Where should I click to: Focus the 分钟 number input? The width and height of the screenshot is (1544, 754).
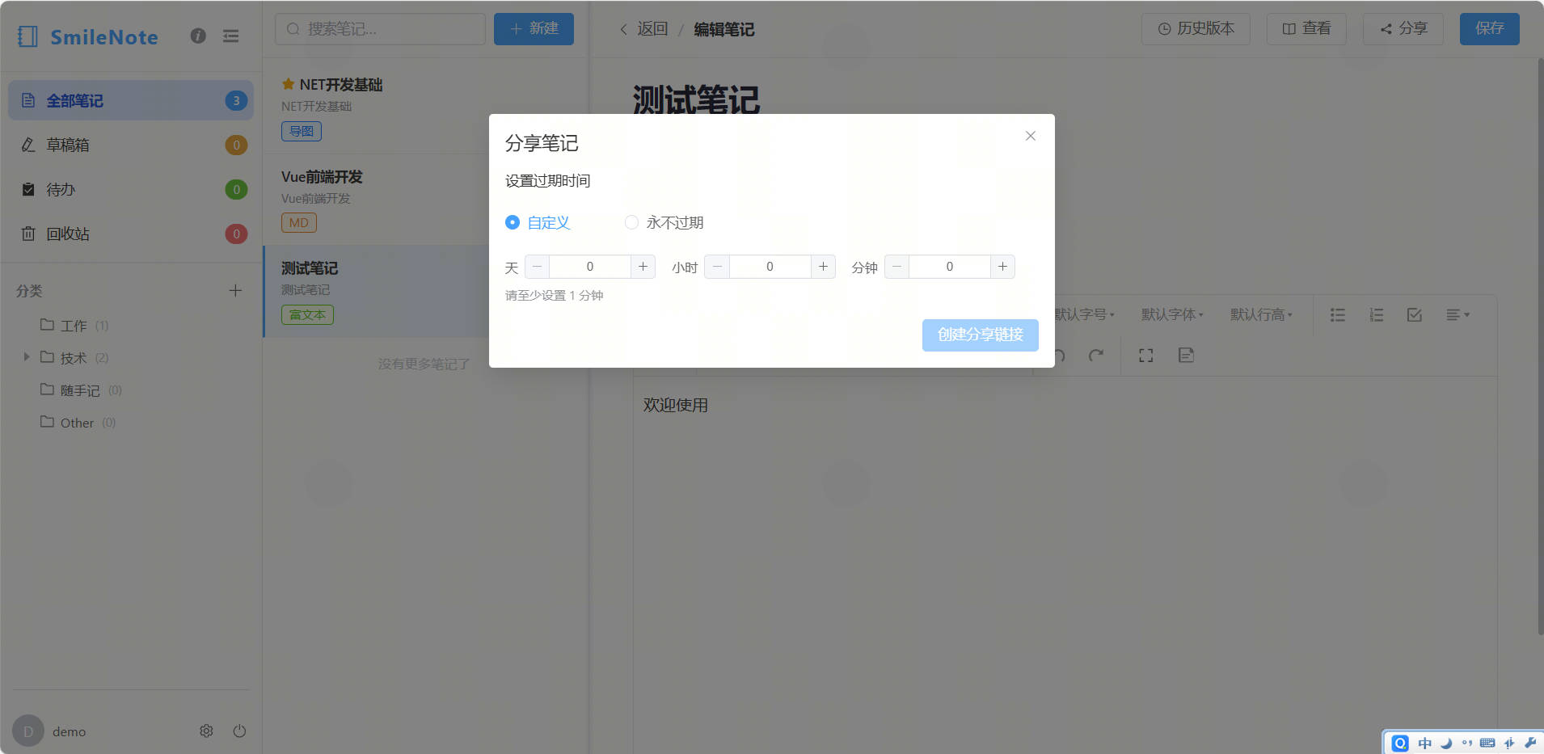click(950, 267)
